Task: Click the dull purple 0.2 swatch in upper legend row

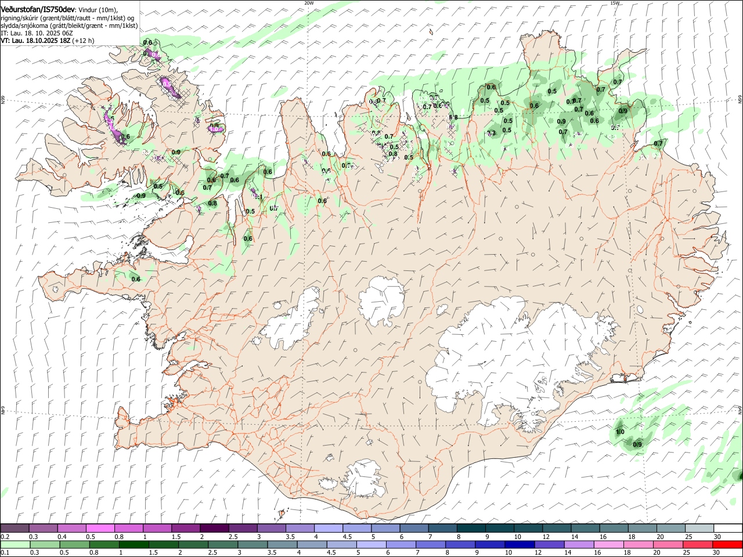Action: 15,528
